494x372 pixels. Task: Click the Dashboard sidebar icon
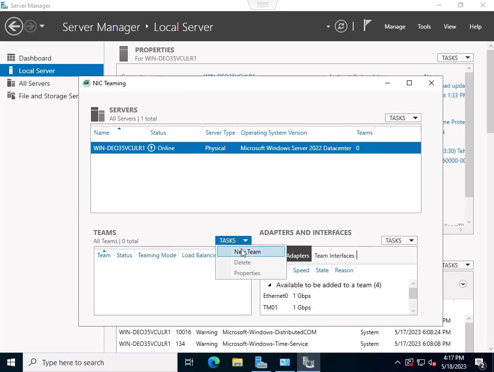point(11,58)
